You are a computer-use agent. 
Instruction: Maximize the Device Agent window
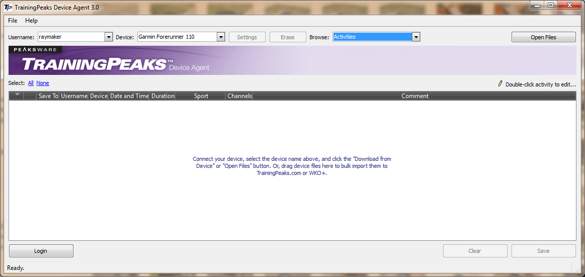tap(550, 5)
